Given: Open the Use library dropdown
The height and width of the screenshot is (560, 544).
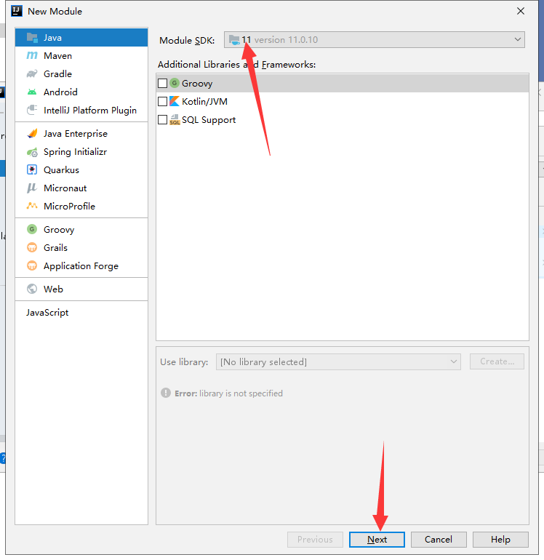Looking at the screenshot, I should point(338,361).
